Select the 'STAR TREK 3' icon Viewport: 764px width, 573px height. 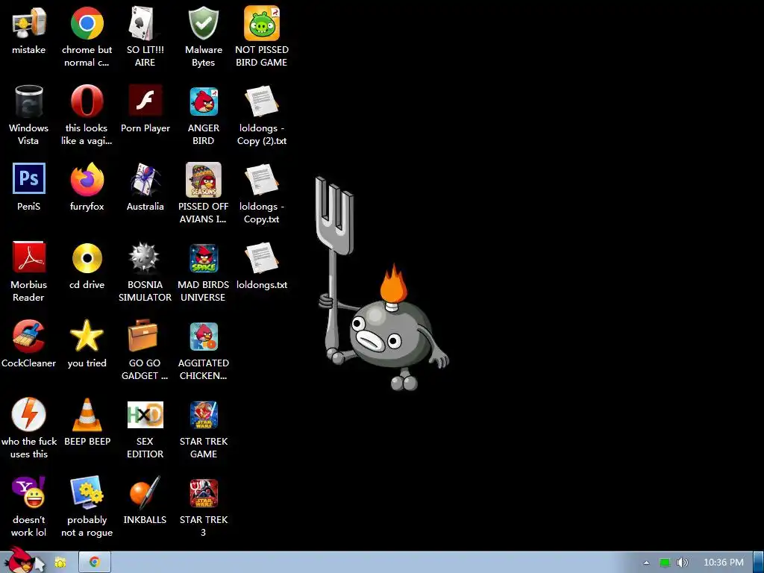[x=204, y=493]
